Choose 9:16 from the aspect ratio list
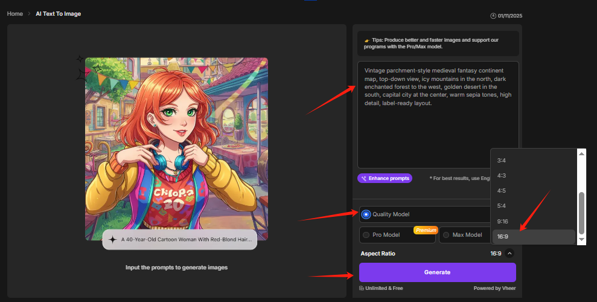This screenshot has width=597, height=302. (x=503, y=221)
